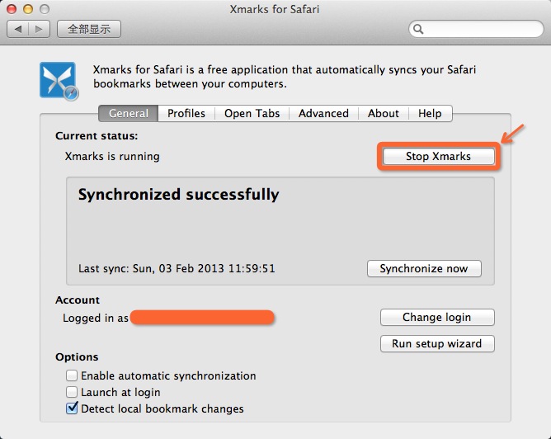Image resolution: width=551 pixels, height=439 pixels.
Task: Select the About tab
Action: coord(384,113)
